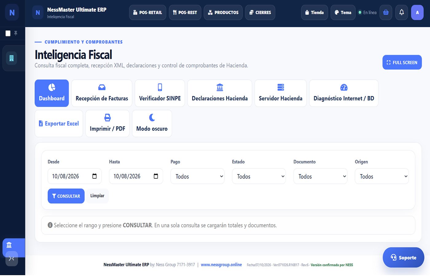The height and width of the screenshot is (277, 430).
Task: Open the Hasta calendar picker icon
Action: [x=156, y=176]
